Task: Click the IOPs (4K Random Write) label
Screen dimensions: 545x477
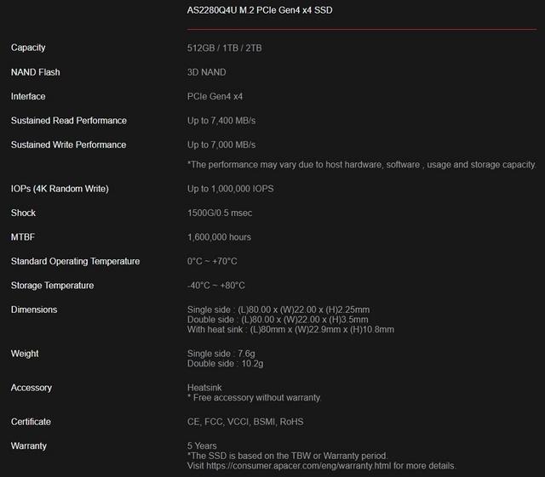Action: (x=60, y=188)
